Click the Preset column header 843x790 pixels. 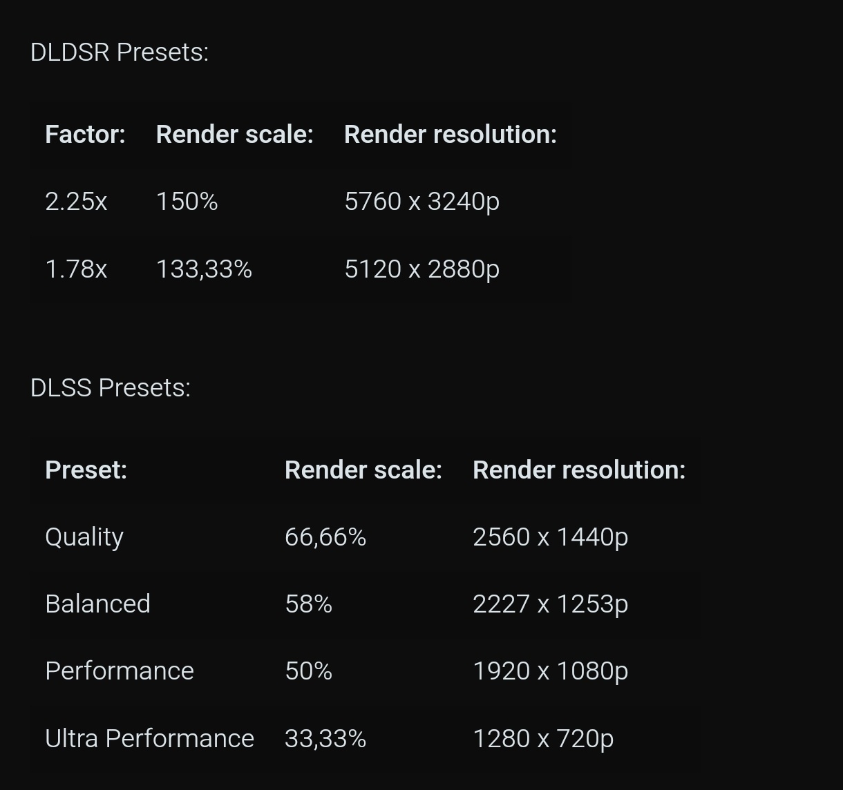tap(86, 470)
